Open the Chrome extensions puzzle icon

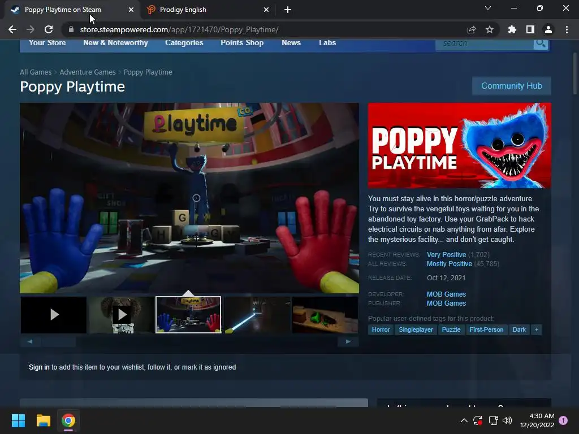coord(512,29)
